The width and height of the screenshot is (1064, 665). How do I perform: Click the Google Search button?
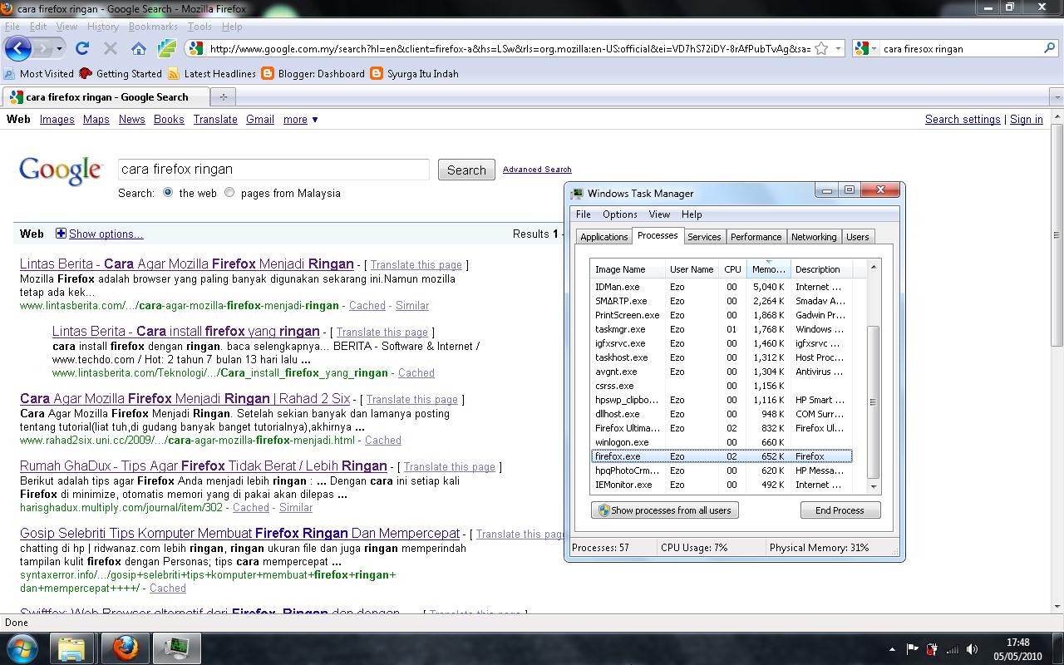466,170
